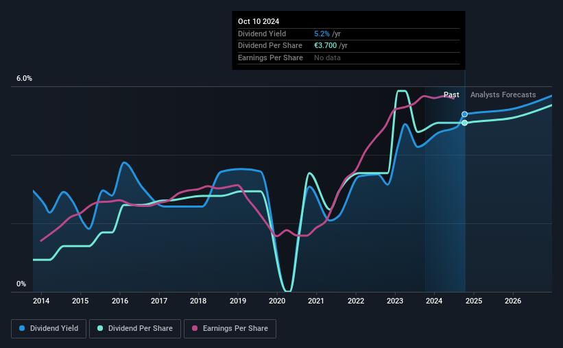The image size is (563, 348).
Task: Select the 2026 x-axis label
Action: point(513,301)
